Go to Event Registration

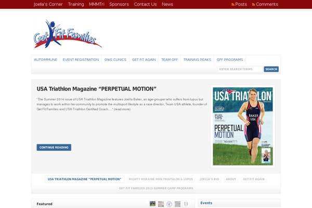pyautogui.click(x=81, y=59)
